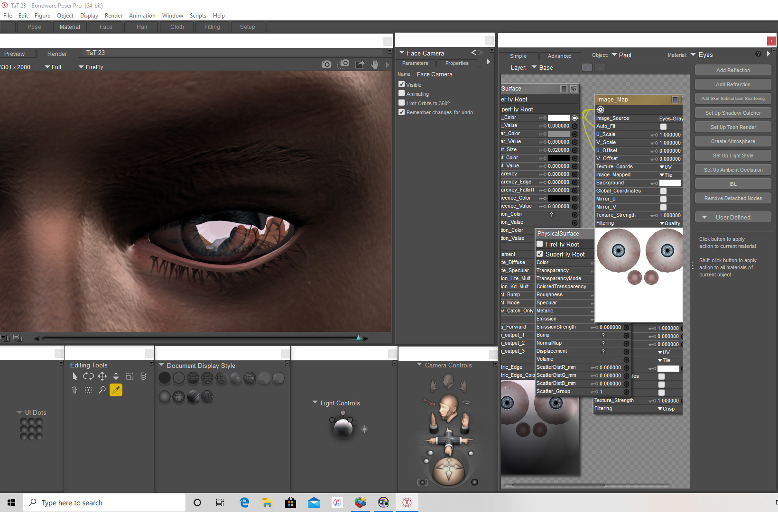
Task: Click the area render camera icon
Action: (344, 64)
